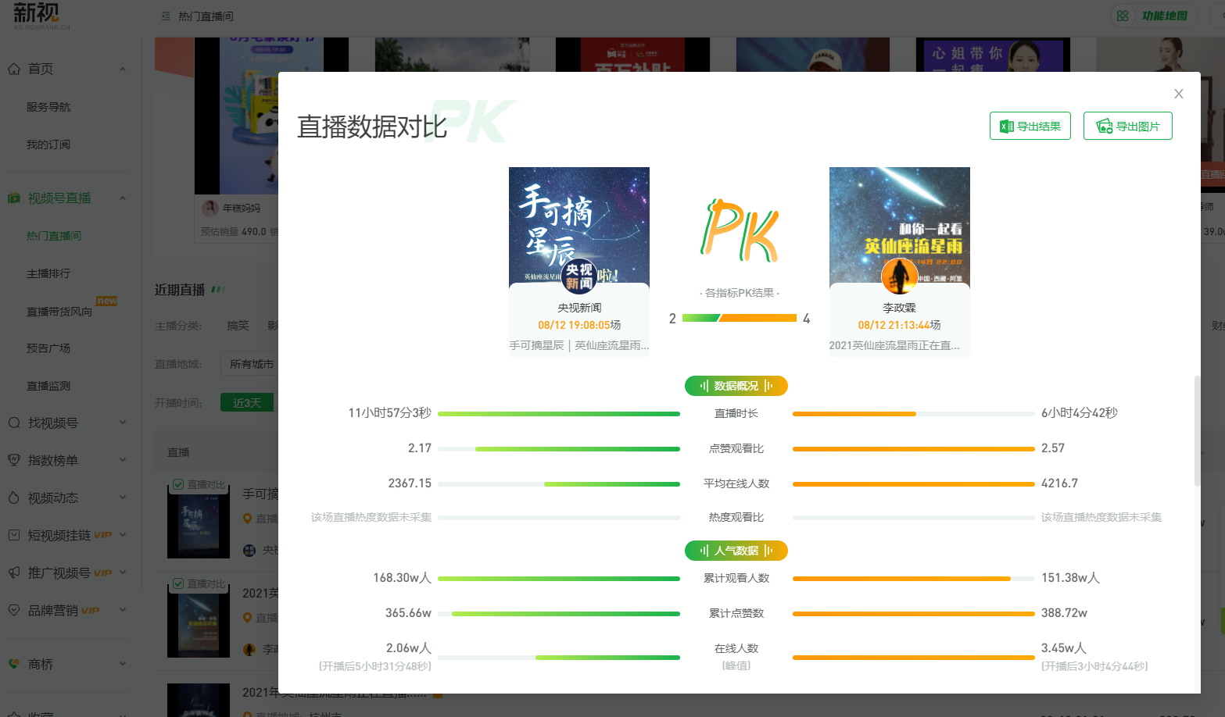Image resolution: width=1225 pixels, height=717 pixels.
Task: Select 热门直播间 in the sidebar
Action: 54,236
